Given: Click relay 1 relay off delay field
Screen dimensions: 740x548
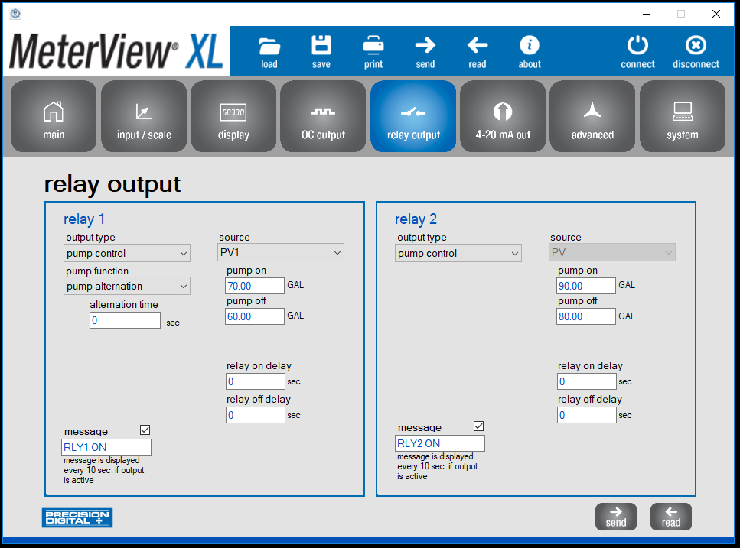Looking at the screenshot, I should coord(256,415).
